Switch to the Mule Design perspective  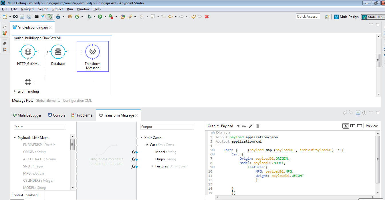point(346,17)
